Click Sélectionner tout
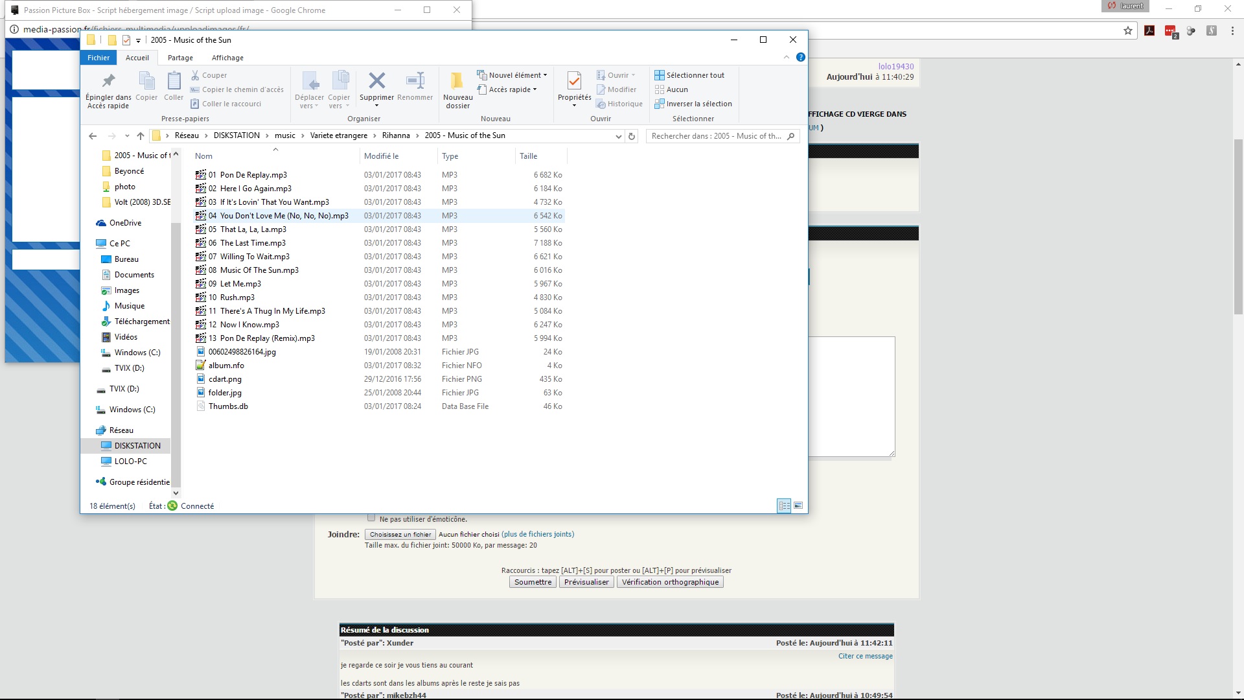The image size is (1244, 700). pyautogui.click(x=689, y=75)
